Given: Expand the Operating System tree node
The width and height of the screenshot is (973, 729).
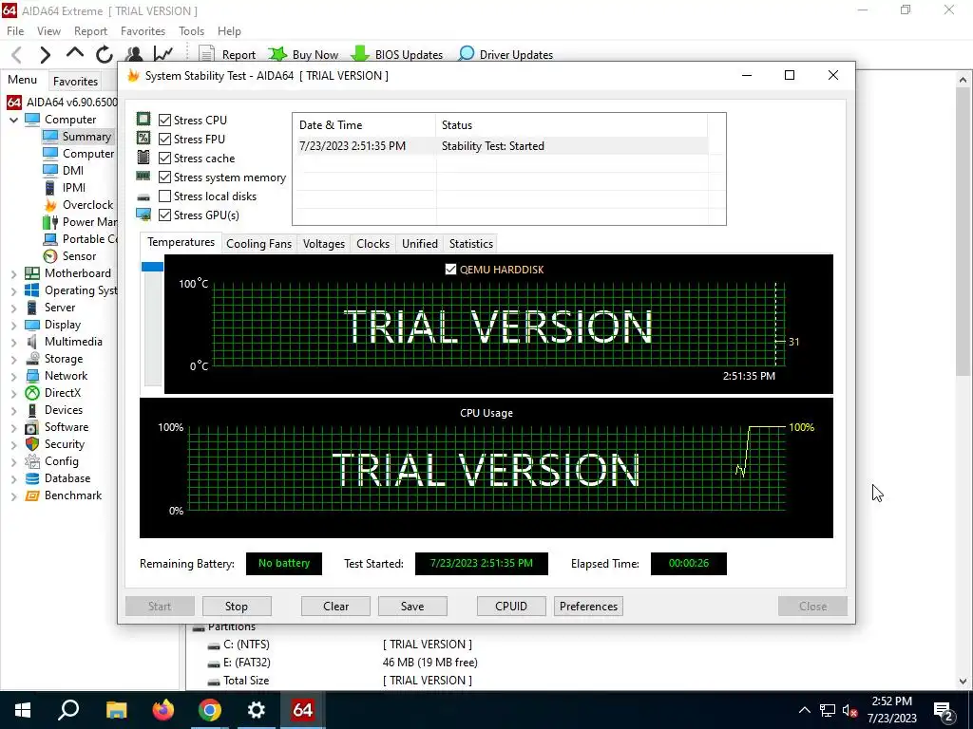Looking at the screenshot, I should 13,290.
